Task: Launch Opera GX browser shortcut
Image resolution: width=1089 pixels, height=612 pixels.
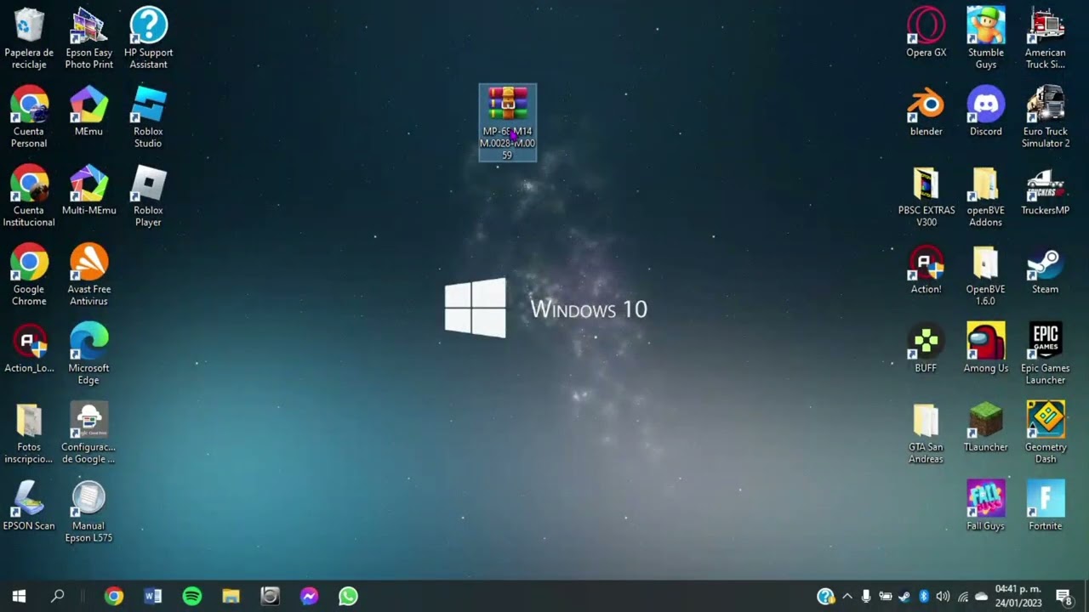Action: pos(926,32)
